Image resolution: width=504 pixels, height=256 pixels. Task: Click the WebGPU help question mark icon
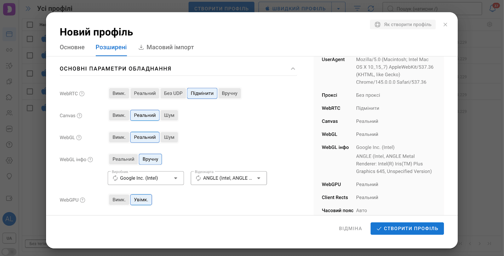(83, 200)
